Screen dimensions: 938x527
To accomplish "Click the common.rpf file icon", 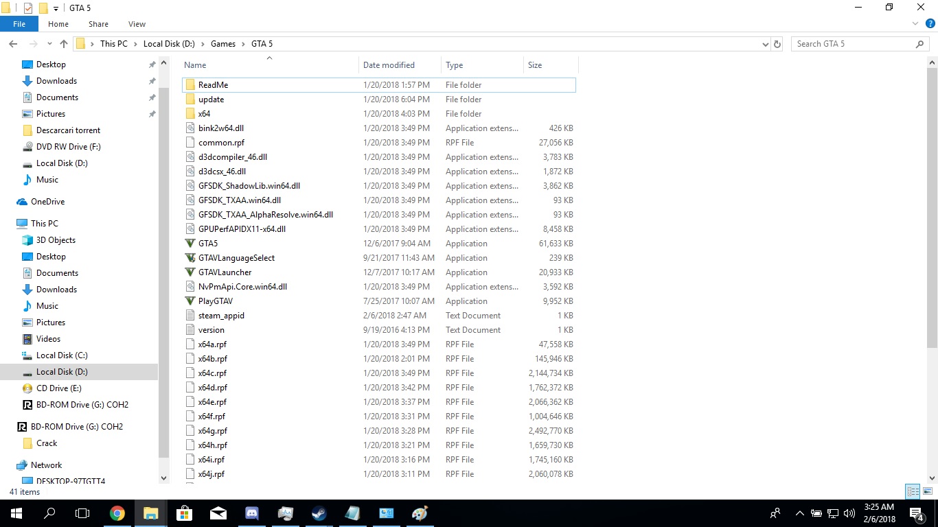I will click(x=191, y=143).
